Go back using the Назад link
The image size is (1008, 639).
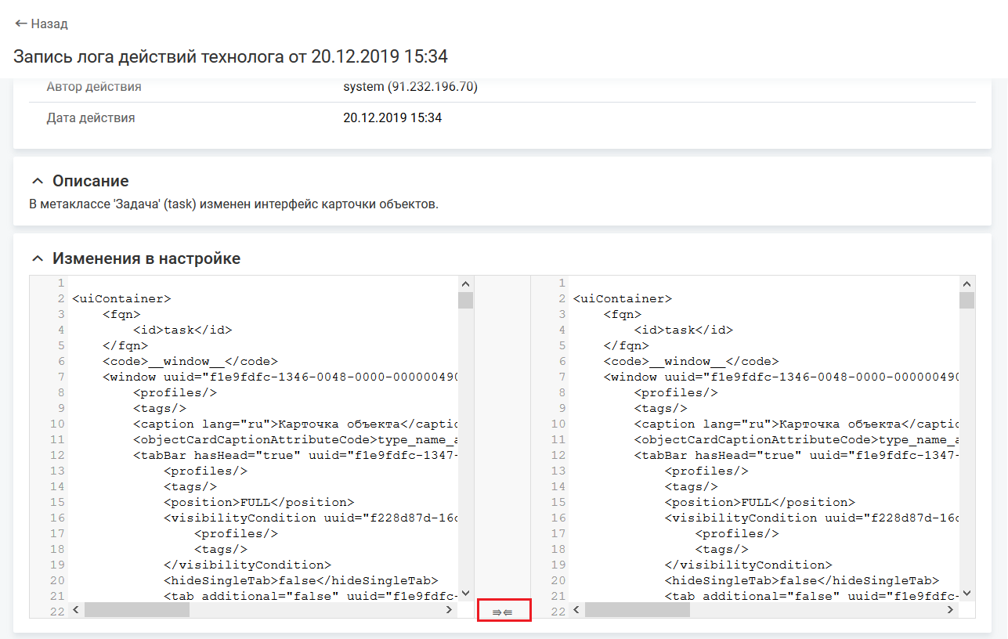click(x=42, y=23)
